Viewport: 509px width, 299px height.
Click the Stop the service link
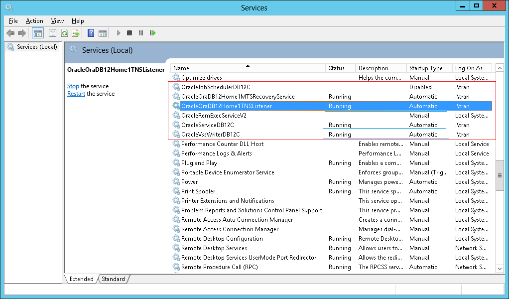pos(73,86)
